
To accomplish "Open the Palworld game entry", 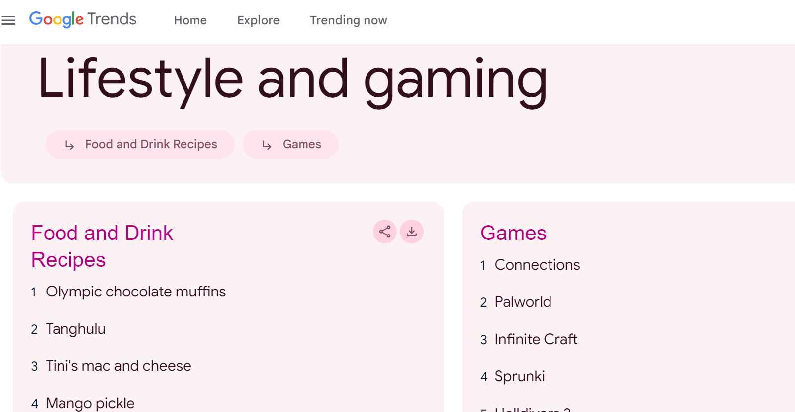I will click(523, 302).
